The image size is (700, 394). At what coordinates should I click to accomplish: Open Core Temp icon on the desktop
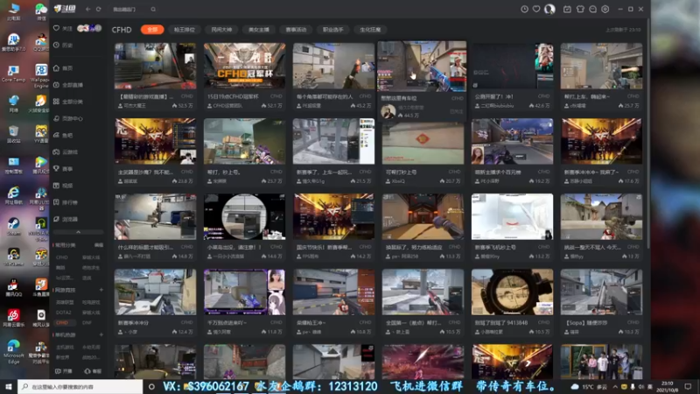coord(13,74)
